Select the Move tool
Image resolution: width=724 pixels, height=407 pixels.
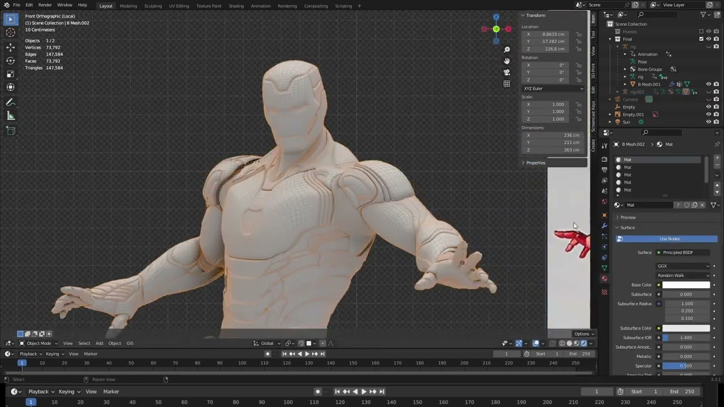(10, 47)
